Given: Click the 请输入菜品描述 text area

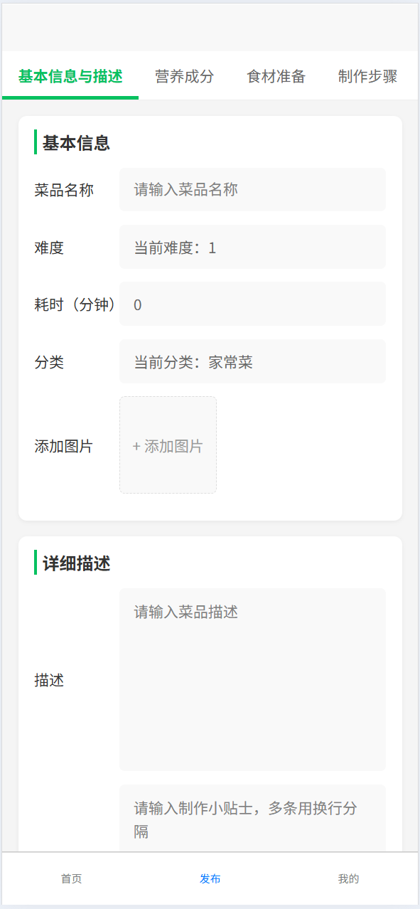Looking at the screenshot, I should pos(252,679).
